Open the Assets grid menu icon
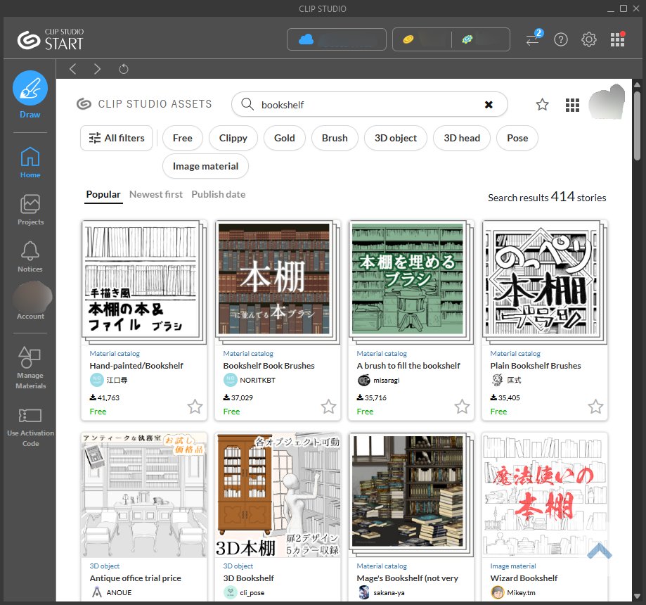The width and height of the screenshot is (646, 605). (x=572, y=105)
